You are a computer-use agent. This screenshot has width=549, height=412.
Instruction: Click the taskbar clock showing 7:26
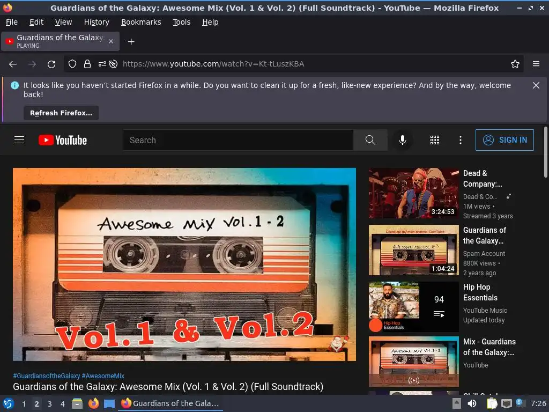538,403
